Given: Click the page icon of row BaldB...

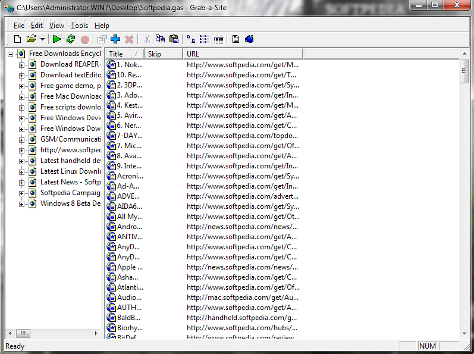Looking at the screenshot, I should tap(112, 318).
